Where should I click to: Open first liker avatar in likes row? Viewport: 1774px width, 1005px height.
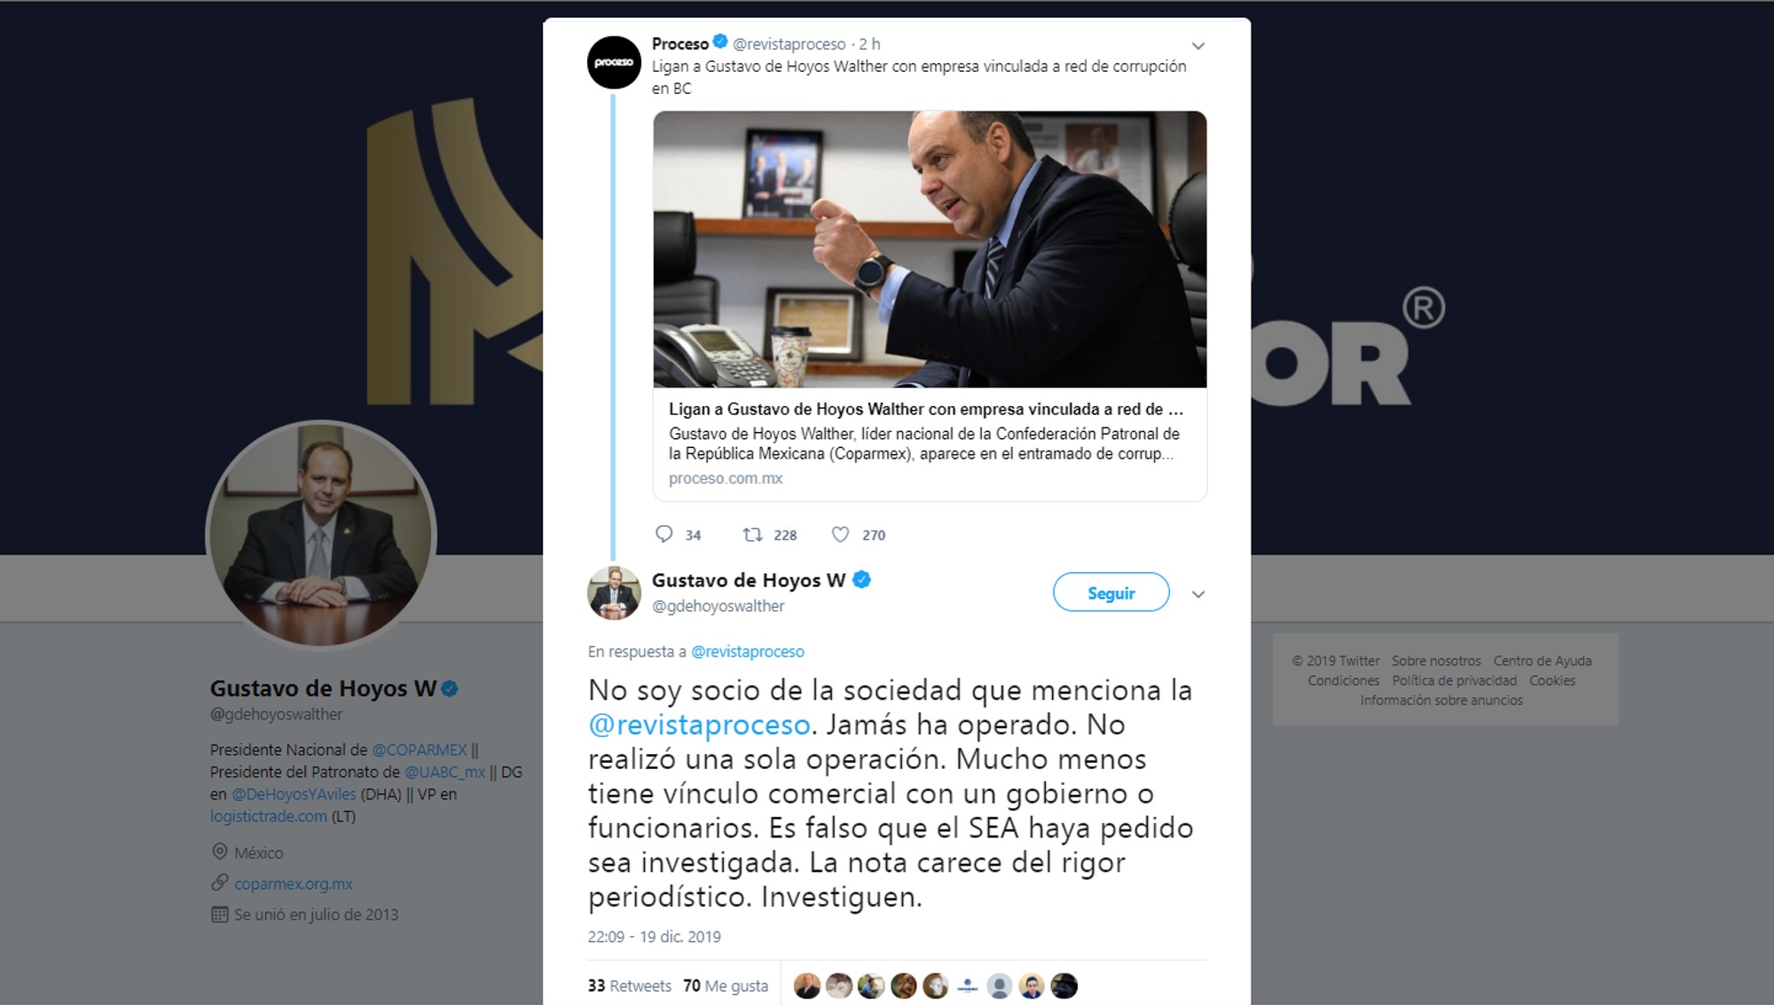[806, 985]
